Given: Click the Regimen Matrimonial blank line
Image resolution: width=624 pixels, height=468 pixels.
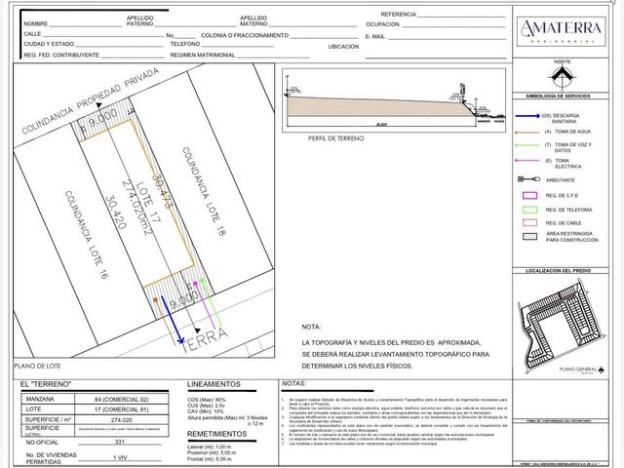Looking at the screenshot, I should pos(273,58).
